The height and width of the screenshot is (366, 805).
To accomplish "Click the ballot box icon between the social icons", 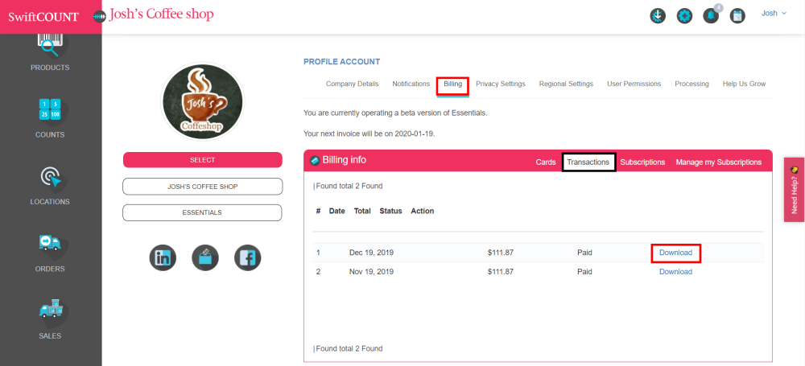I will coord(205,257).
